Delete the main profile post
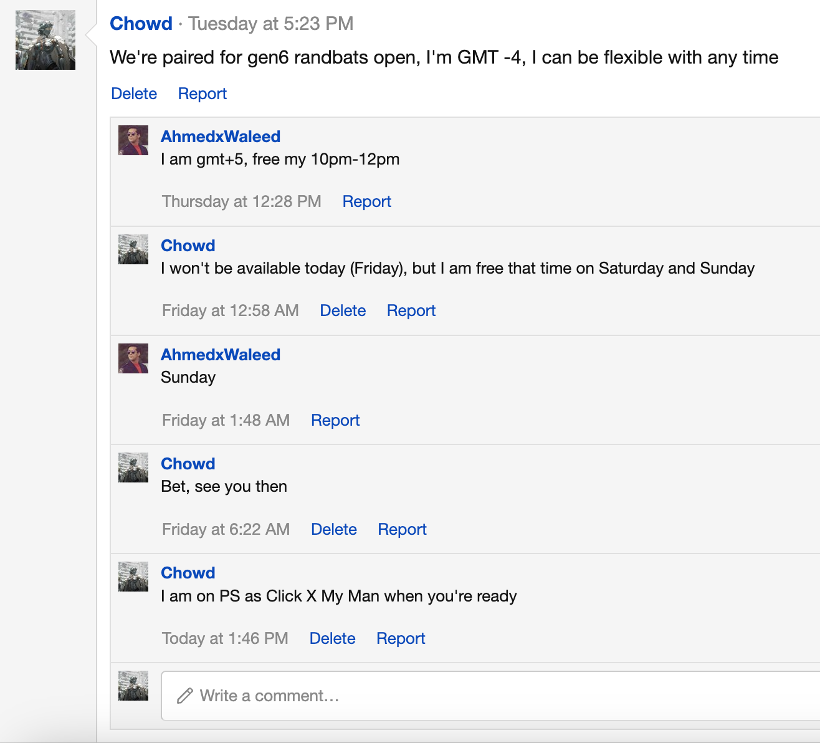Screen dimensions: 820x743 pos(134,93)
